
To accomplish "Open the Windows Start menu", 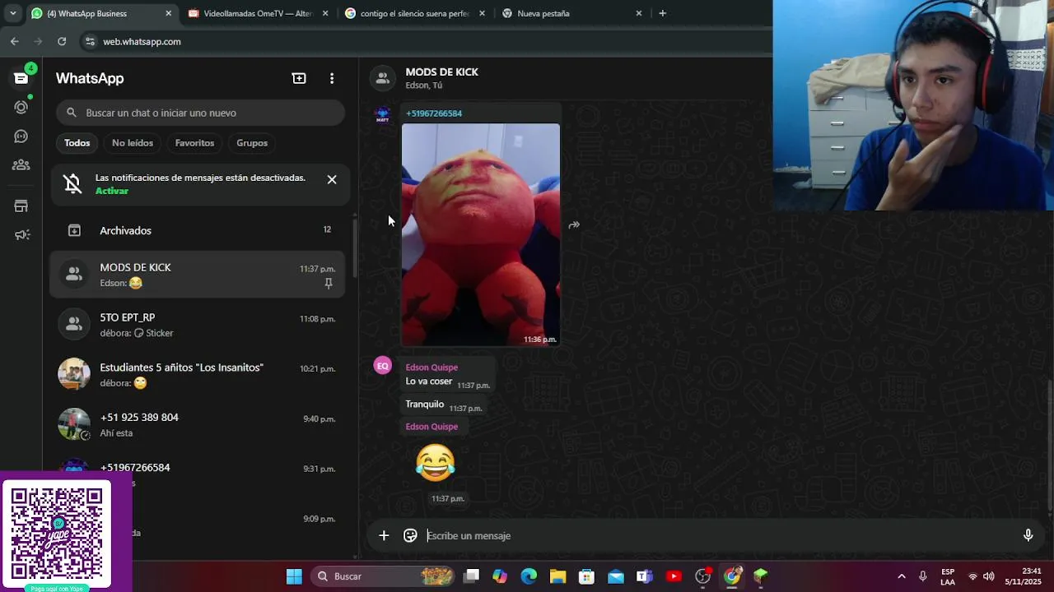I will (294, 576).
